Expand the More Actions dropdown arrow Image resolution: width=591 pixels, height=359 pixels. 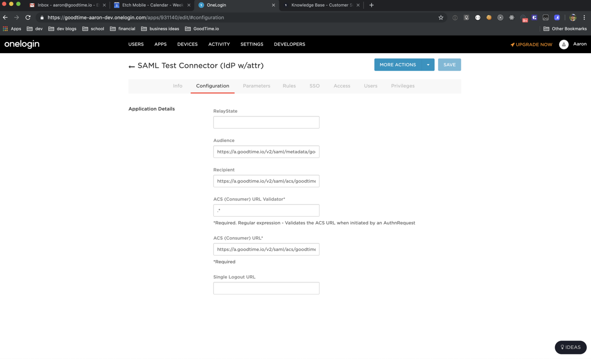428,65
